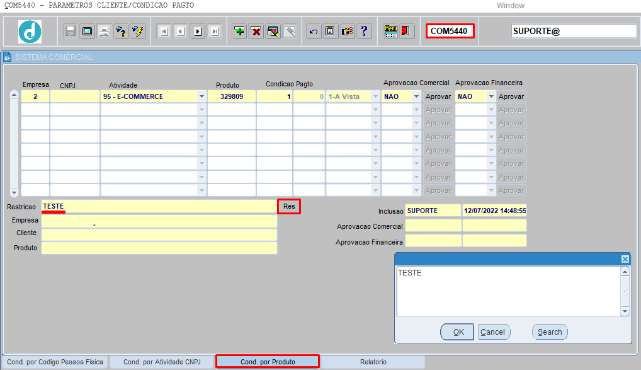Click Search in the editor popup
The image size is (641, 370).
pos(550,332)
